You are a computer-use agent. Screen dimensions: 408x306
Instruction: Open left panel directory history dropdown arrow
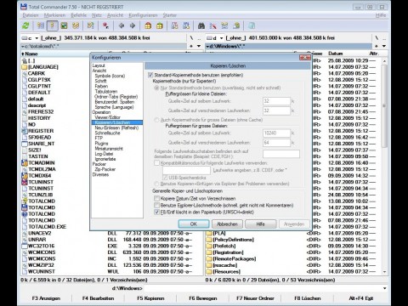point(199,46)
